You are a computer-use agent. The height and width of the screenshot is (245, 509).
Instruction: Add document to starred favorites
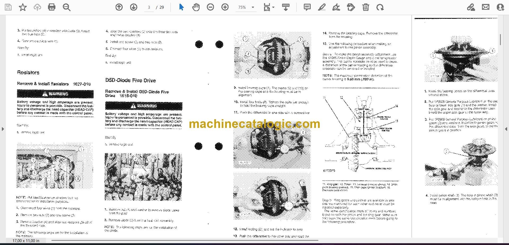[23, 7]
